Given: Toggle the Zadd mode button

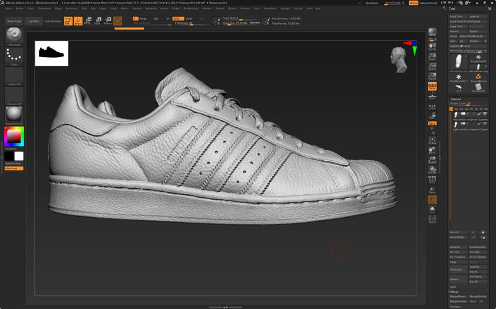Looking at the screenshot, I should pos(178,19).
